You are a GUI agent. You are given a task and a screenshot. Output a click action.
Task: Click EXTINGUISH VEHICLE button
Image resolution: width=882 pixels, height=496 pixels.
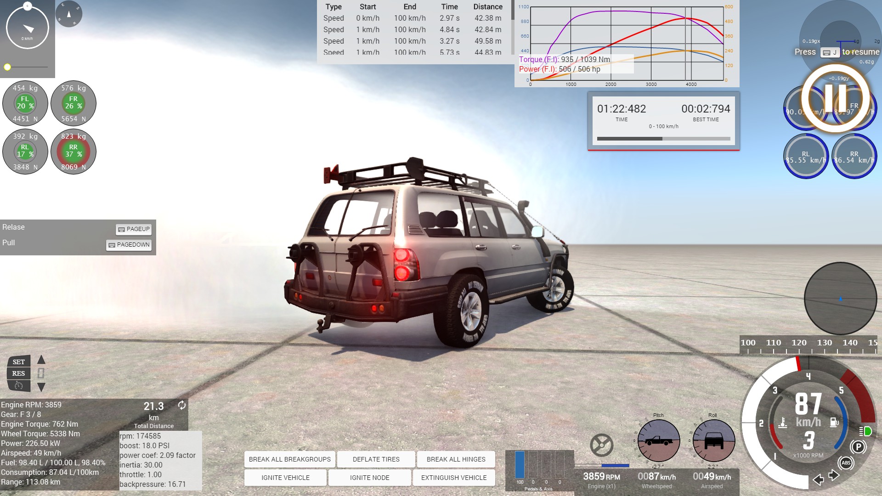tap(454, 478)
